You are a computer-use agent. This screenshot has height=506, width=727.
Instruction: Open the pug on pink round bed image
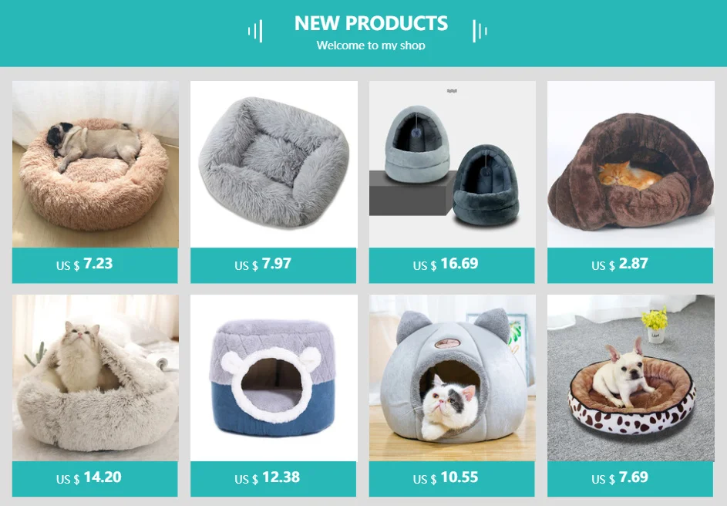tap(95, 164)
